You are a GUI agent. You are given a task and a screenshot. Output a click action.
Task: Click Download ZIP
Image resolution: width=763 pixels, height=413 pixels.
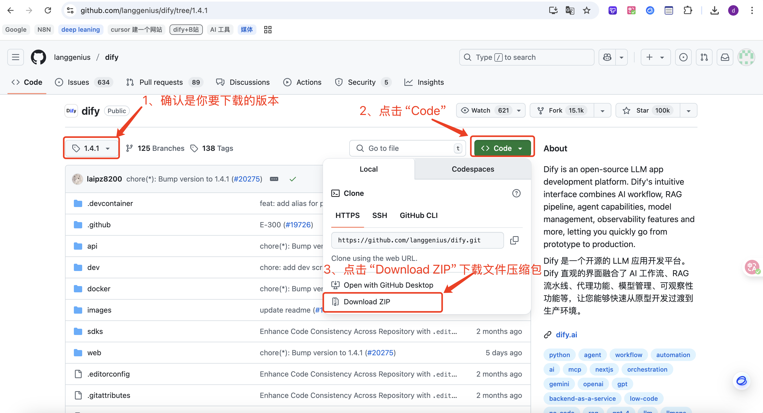tap(367, 302)
